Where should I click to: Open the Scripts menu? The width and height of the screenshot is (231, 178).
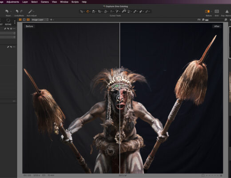(75, 2)
